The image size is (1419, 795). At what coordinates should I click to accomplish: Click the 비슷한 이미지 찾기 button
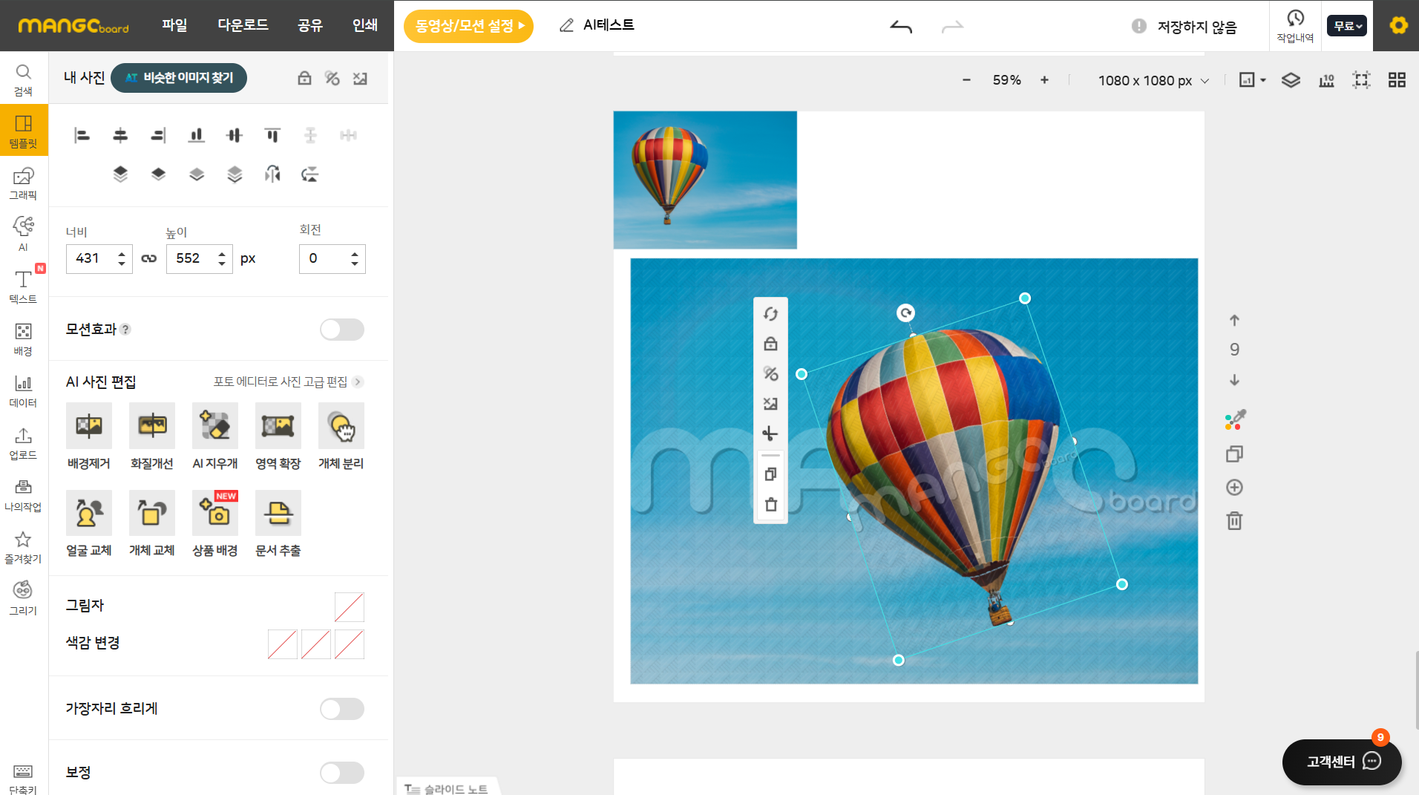coord(179,78)
